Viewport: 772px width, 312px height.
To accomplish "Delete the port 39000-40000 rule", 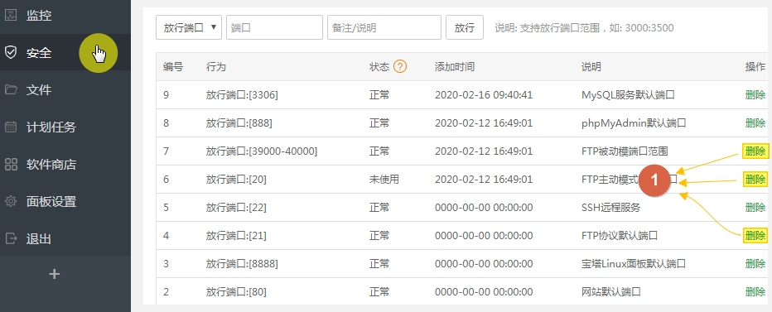I will pyautogui.click(x=755, y=151).
